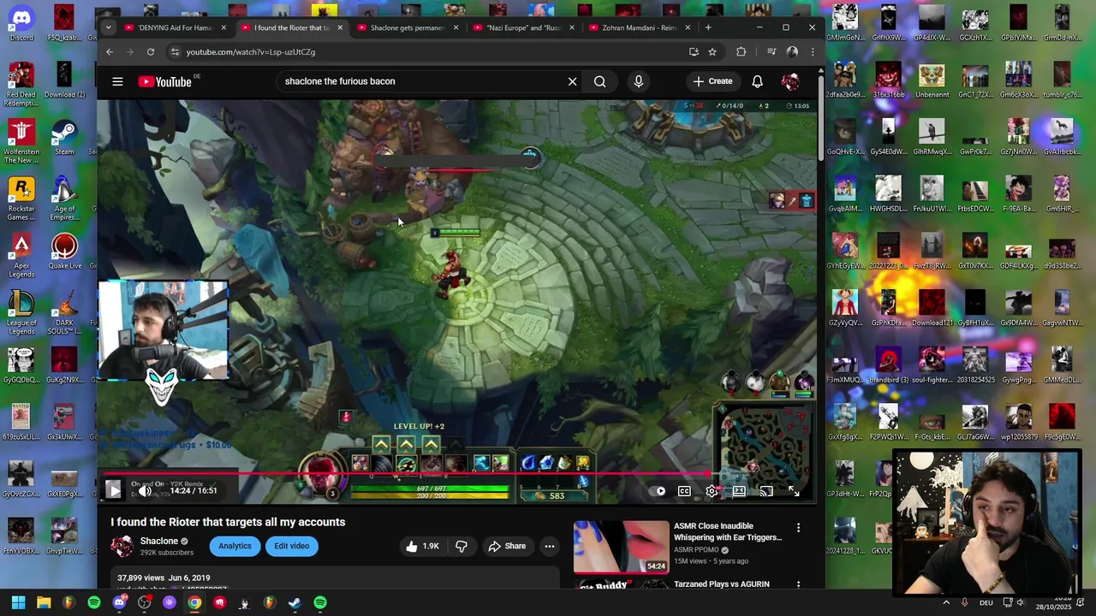Open the Tarzaned Plays vs AGURIN title
Image resolution: width=1096 pixels, height=616 pixels.
point(721,584)
